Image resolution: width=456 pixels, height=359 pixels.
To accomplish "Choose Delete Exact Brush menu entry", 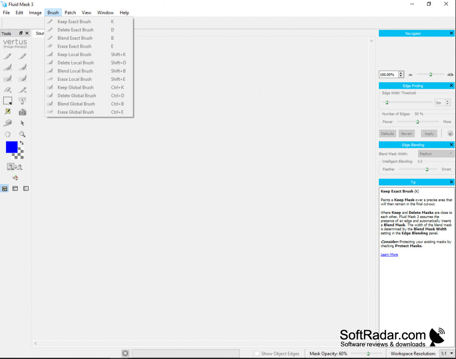I will [89, 30].
